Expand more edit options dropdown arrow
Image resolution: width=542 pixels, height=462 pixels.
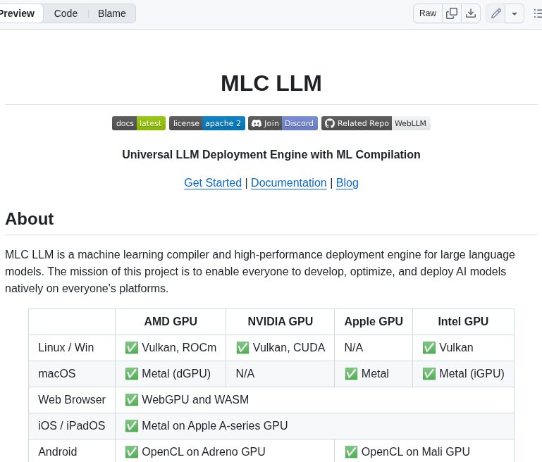click(515, 13)
